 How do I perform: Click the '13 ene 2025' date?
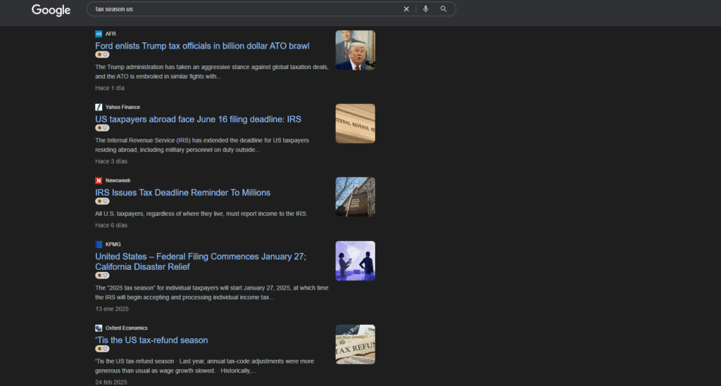[x=112, y=309]
